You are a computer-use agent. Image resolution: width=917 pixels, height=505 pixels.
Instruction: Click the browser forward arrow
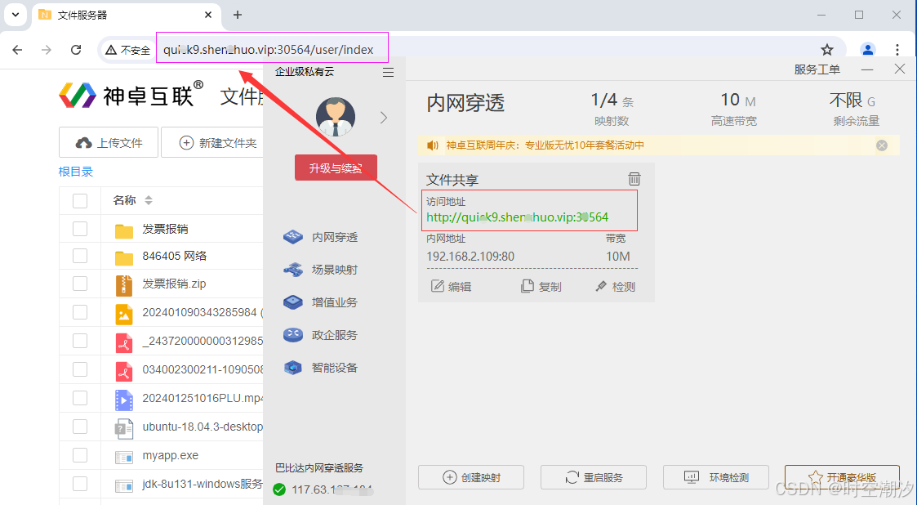point(47,50)
